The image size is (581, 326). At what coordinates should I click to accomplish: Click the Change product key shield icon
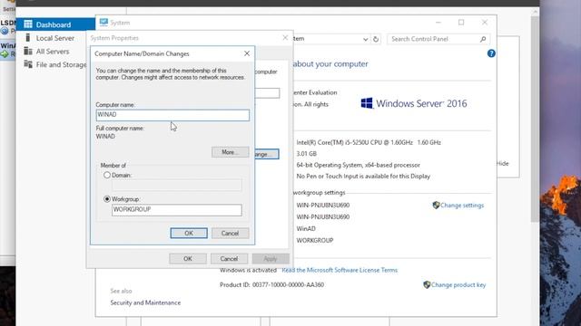point(427,284)
